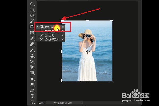
Task: Select the Rectangular Marquee tool
Action: click(x=32, y=10)
